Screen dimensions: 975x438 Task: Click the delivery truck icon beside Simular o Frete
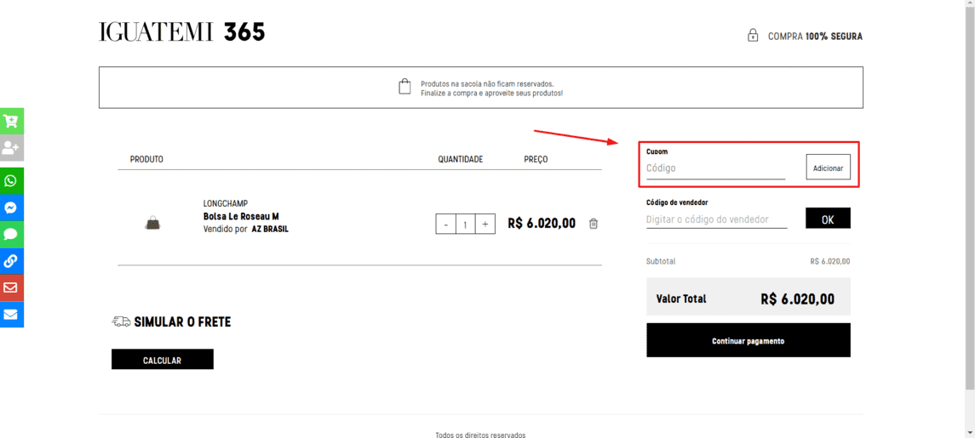tap(121, 321)
